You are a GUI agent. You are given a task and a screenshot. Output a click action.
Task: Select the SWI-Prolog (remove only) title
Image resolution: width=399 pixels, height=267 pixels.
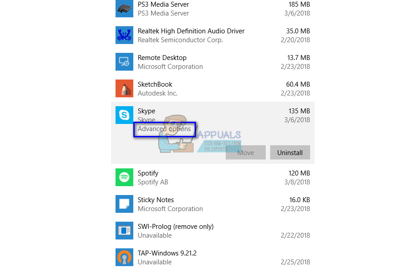[x=176, y=227]
